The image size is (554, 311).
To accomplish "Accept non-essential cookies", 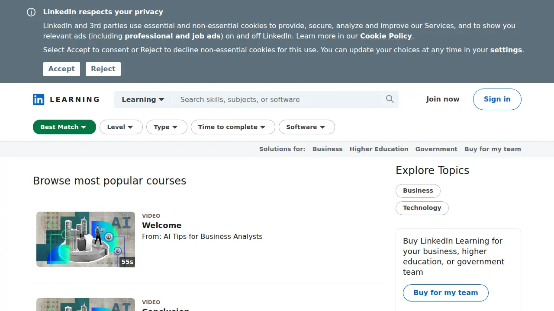I will (61, 69).
